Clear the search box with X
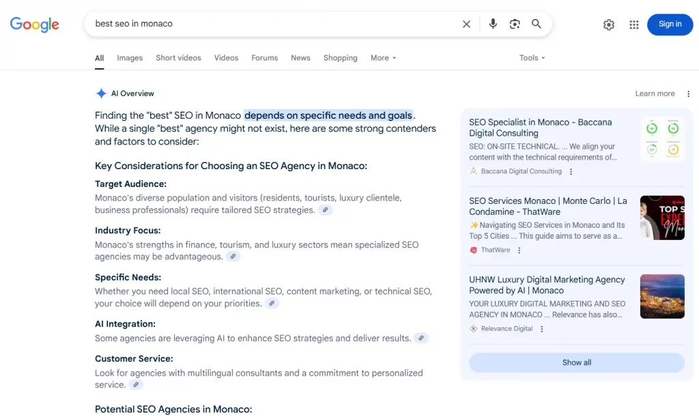Image resolution: width=699 pixels, height=416 pixels. (x=466, y=24)
